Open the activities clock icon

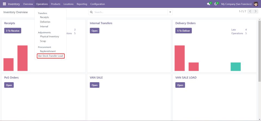click(x=216, y=4)
